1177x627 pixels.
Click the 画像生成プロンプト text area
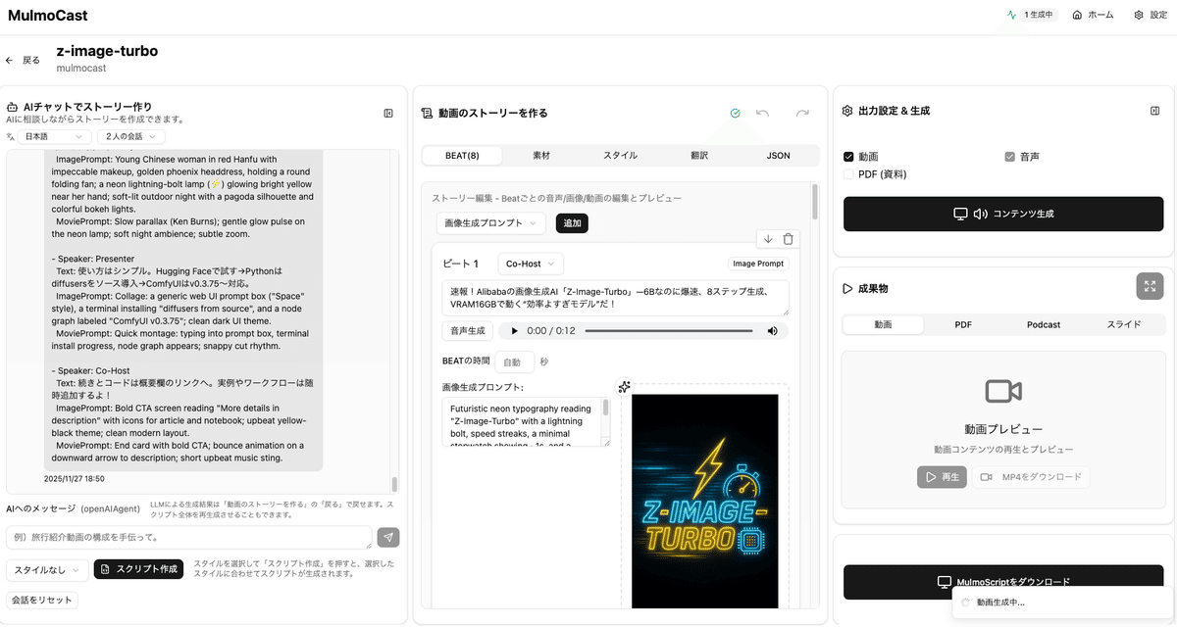point(526,421)
